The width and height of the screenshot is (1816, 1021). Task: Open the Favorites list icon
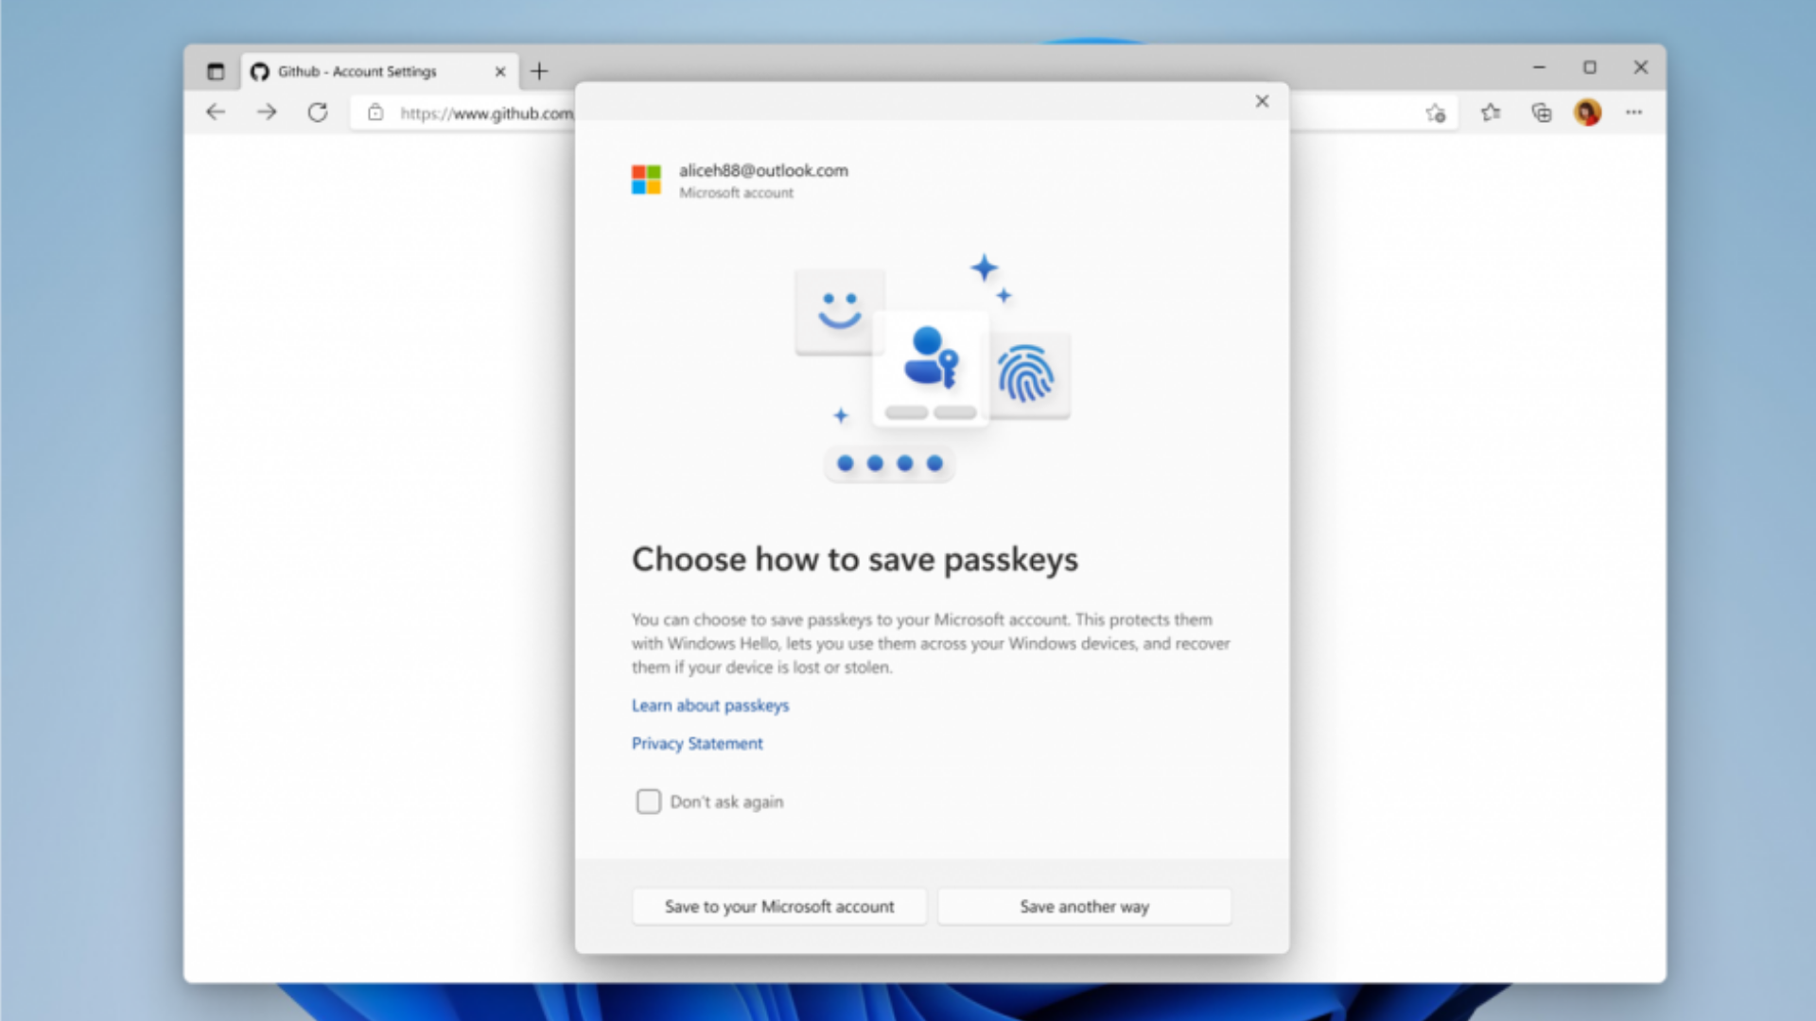1491,112
